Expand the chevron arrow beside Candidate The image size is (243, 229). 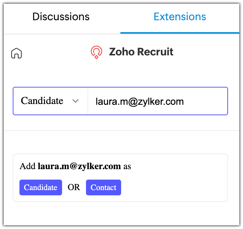pos(76,101)
